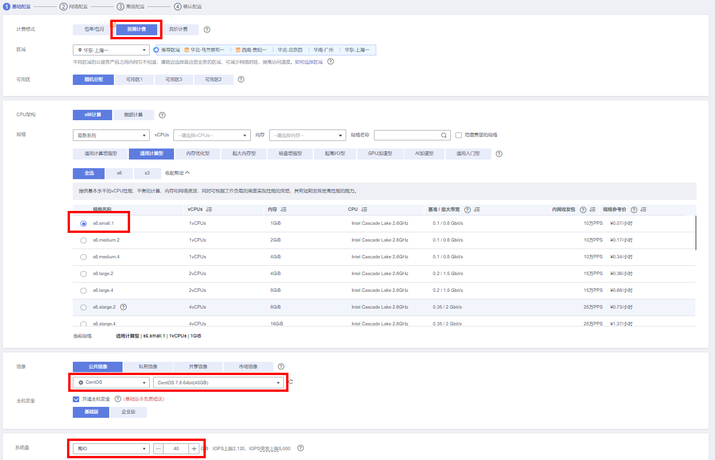Click the plus button to increase system disk size
This screenshot has width=715, height=460.
pyautogui.click(x=194, y=449)
